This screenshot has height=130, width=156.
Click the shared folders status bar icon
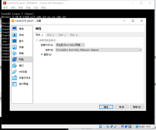coord(119,127)
